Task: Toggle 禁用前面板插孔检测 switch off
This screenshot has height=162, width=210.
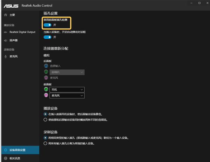Action: pos(48,25)
